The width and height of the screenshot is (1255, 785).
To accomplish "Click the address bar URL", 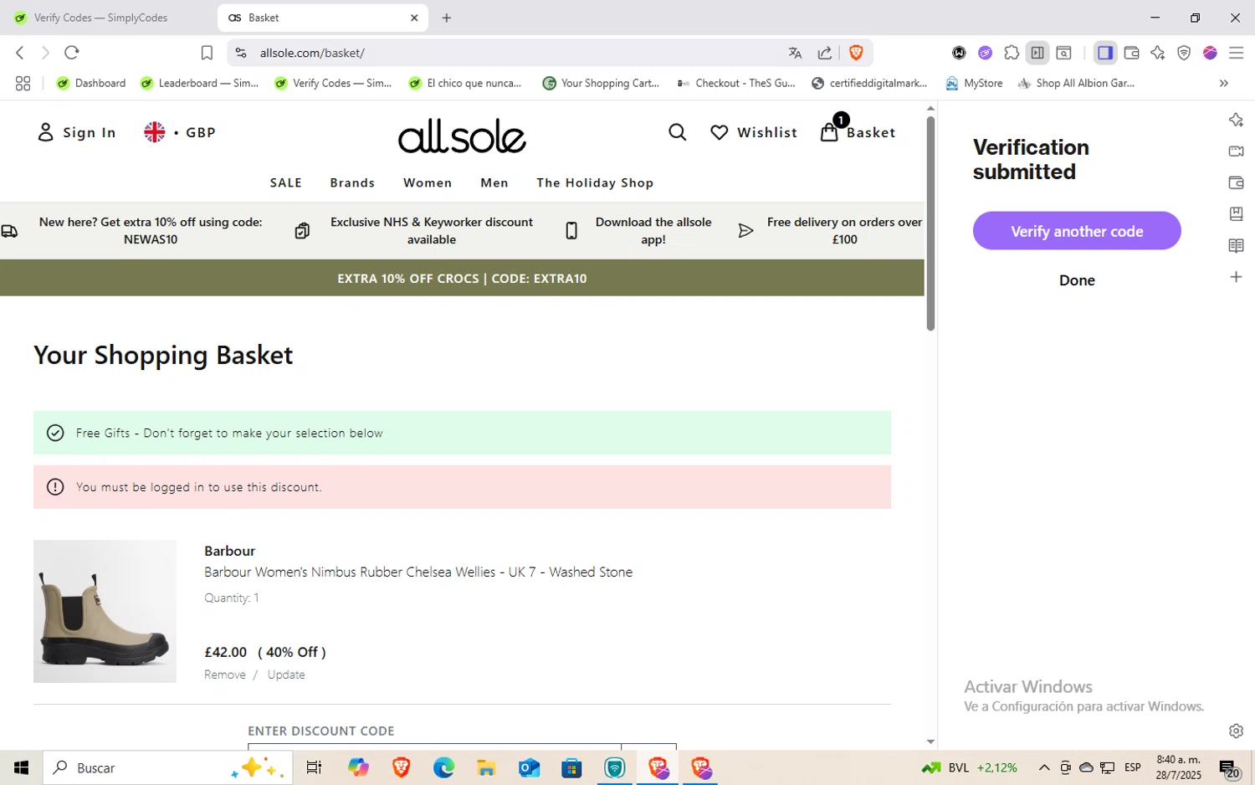I will [x=312, y=53].
